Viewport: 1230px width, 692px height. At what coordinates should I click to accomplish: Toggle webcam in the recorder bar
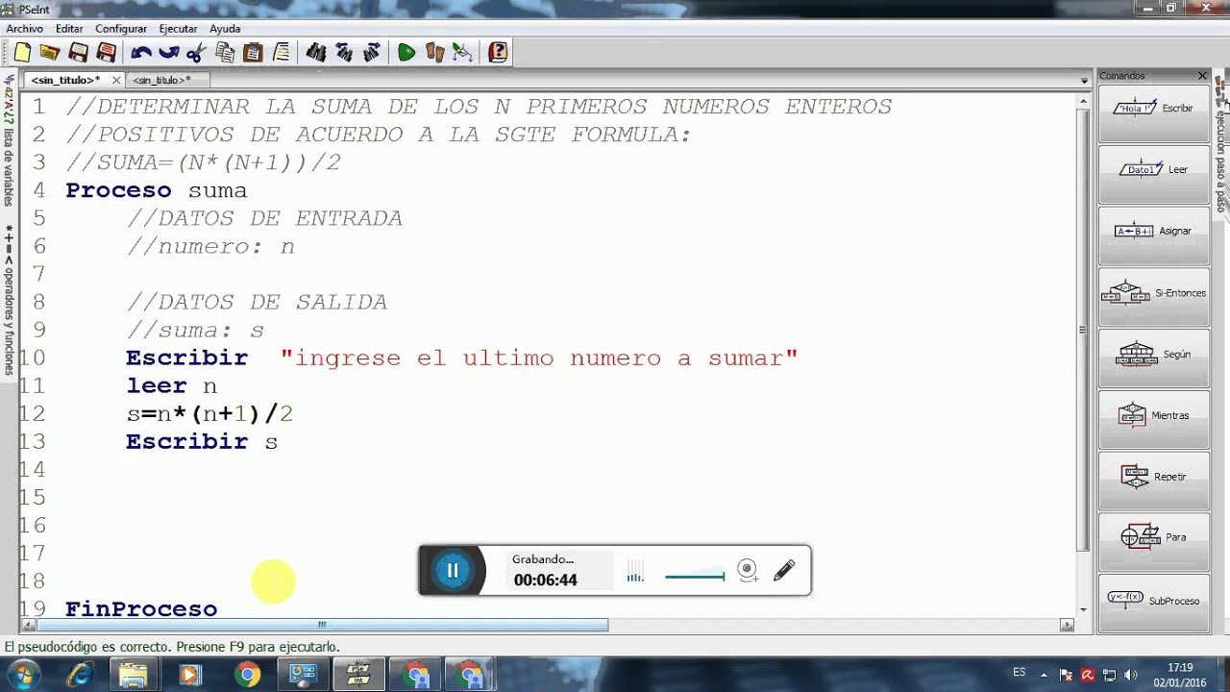[x=748, y=571]
